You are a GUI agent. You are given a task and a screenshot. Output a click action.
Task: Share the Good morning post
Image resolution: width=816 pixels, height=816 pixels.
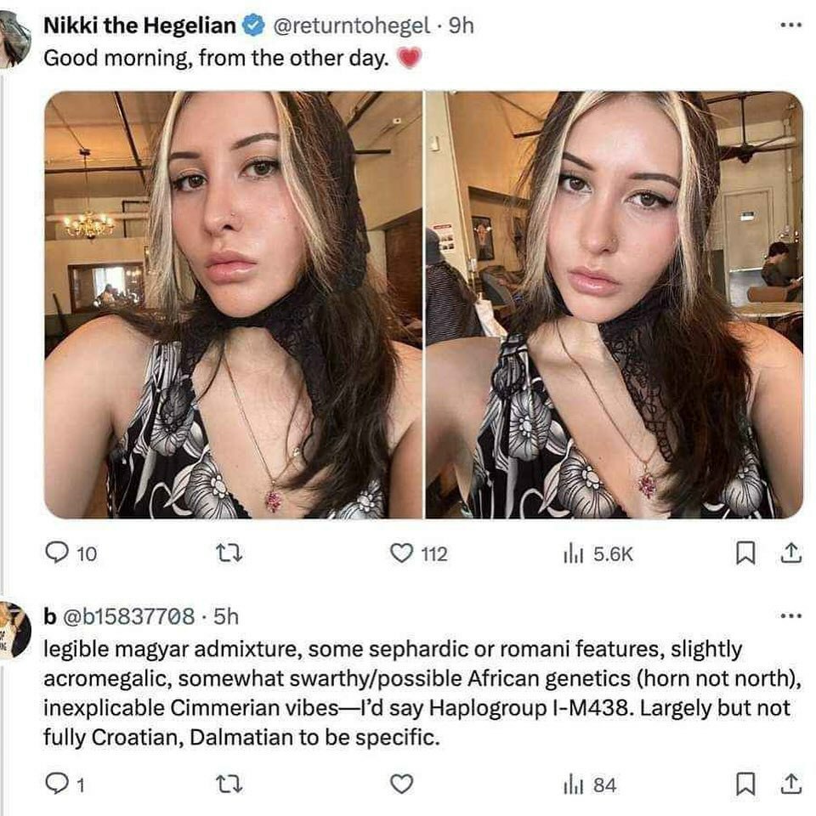point(790,553)
